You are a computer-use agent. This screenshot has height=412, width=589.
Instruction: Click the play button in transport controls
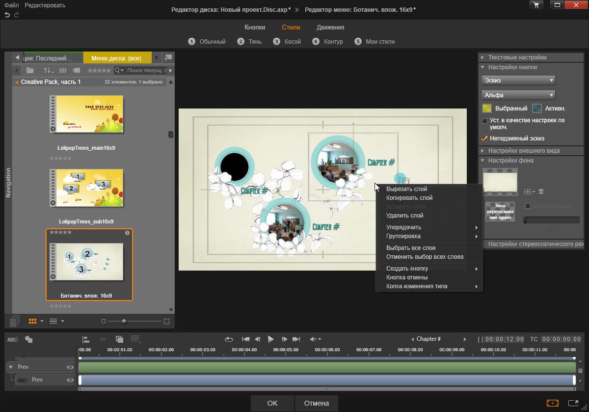tap(270, 339)
